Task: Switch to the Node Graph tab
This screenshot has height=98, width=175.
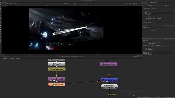Action: [x=5, y=59]
